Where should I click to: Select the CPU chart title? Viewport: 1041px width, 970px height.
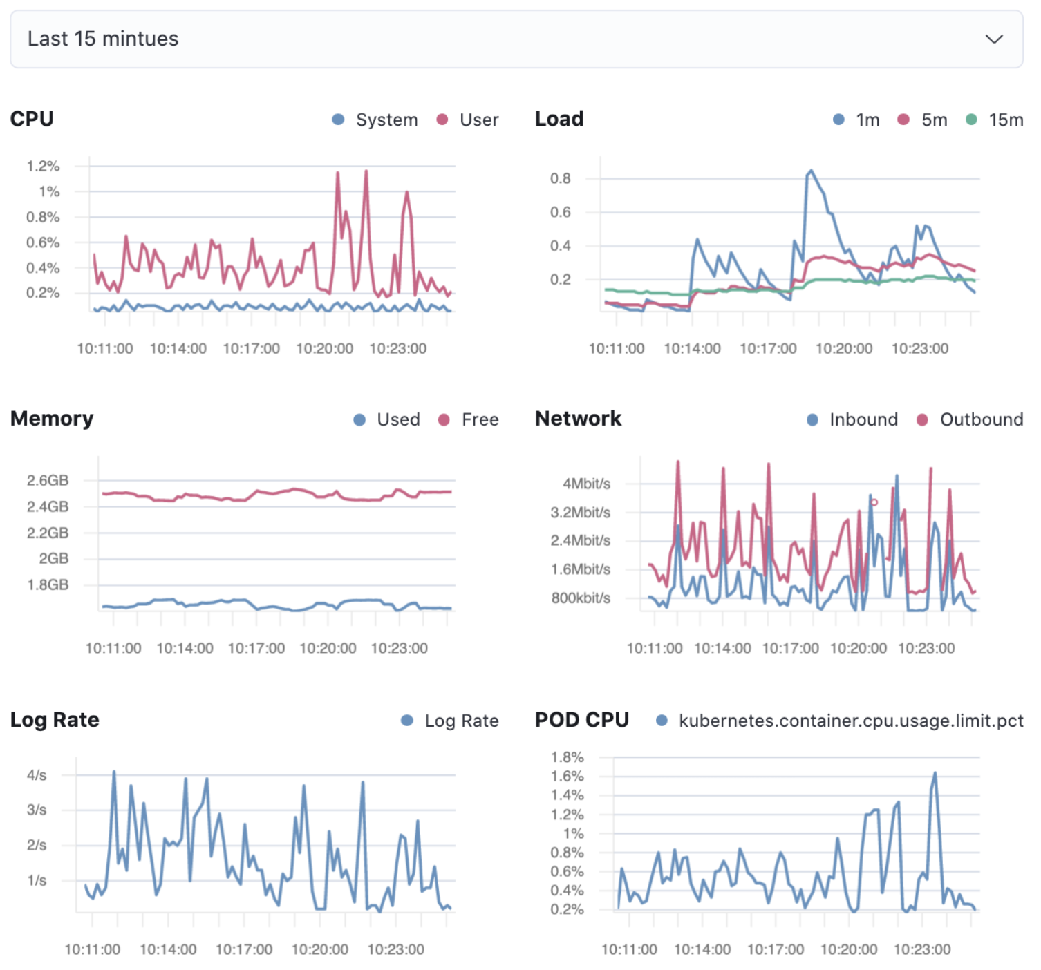31,118
